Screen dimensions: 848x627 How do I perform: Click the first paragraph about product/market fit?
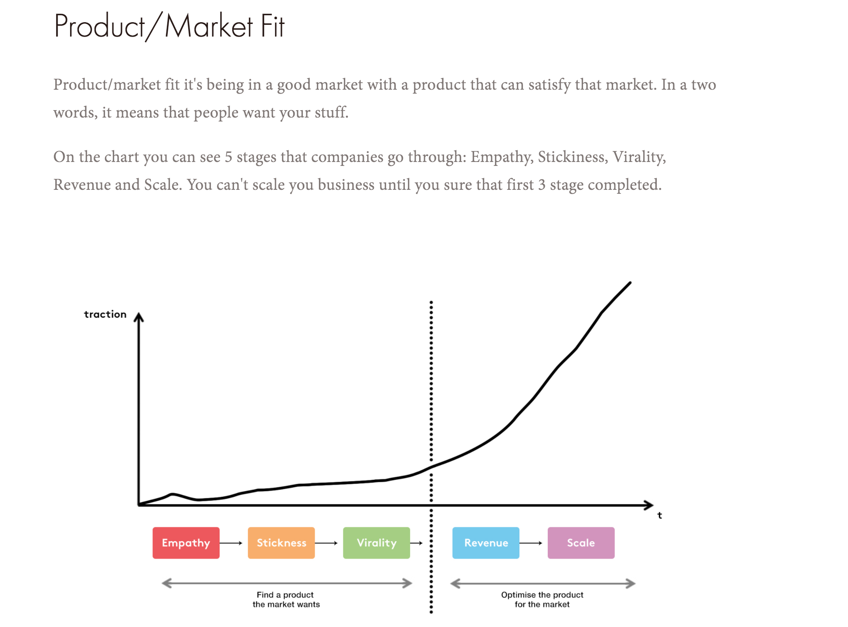pyautogui.click(x=384, y=98)
